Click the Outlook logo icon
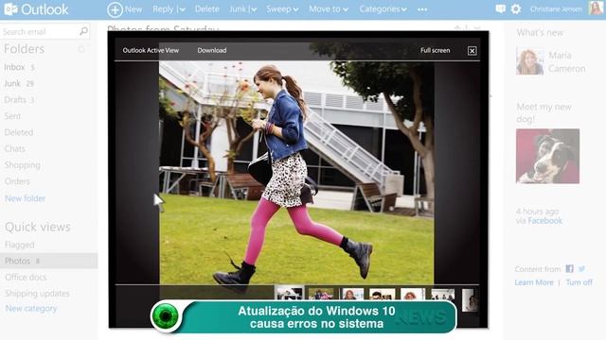The height and width of the screenshot is (340, 606). point(10,8)
